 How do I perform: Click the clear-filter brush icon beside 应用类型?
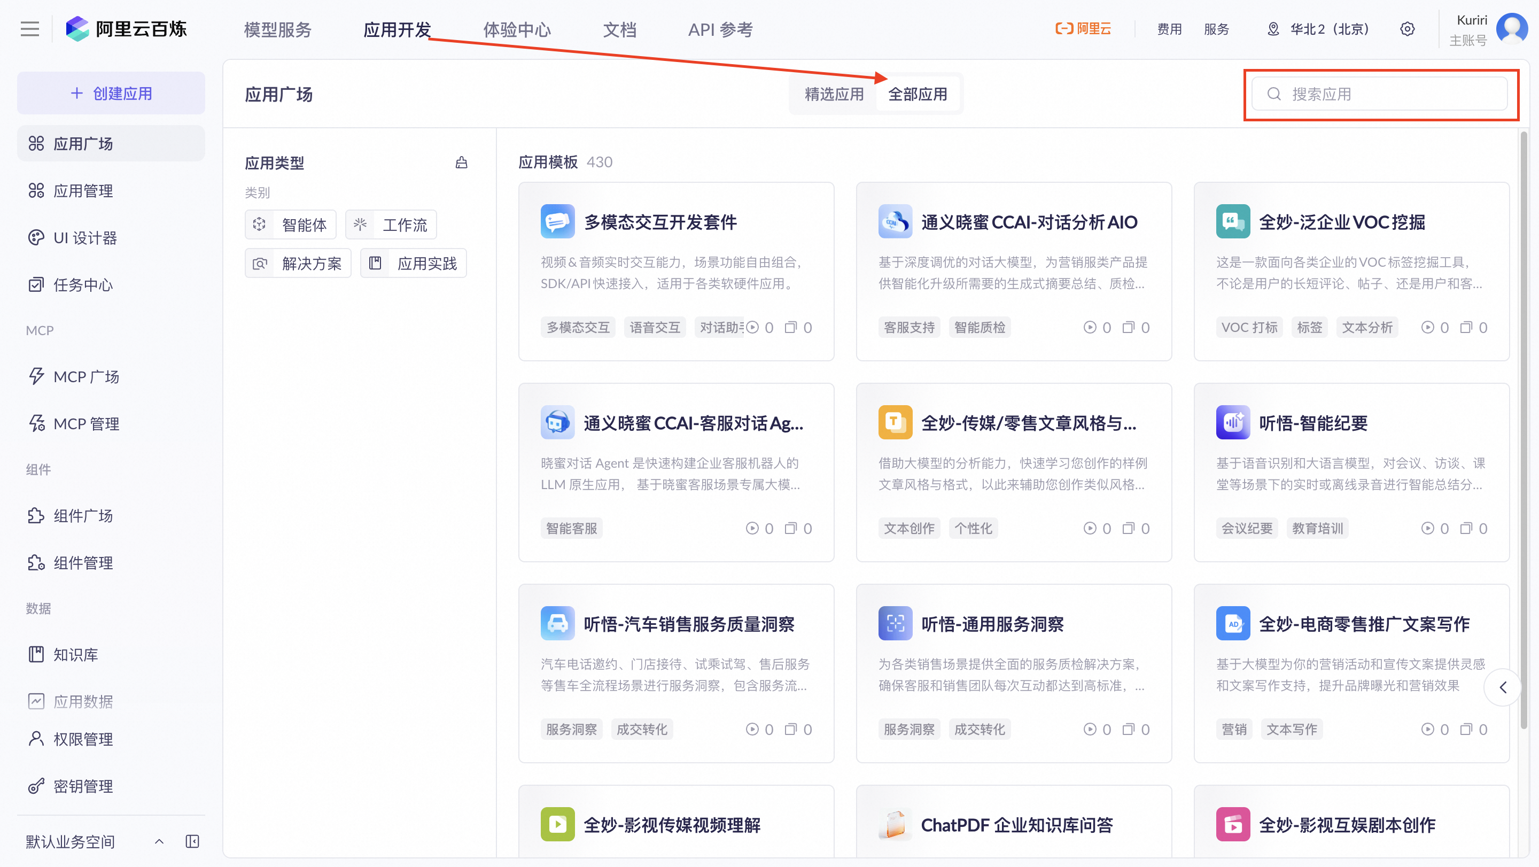coord(461,162)
